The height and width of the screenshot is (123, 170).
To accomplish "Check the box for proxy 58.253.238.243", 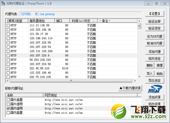I will point(8,60).
